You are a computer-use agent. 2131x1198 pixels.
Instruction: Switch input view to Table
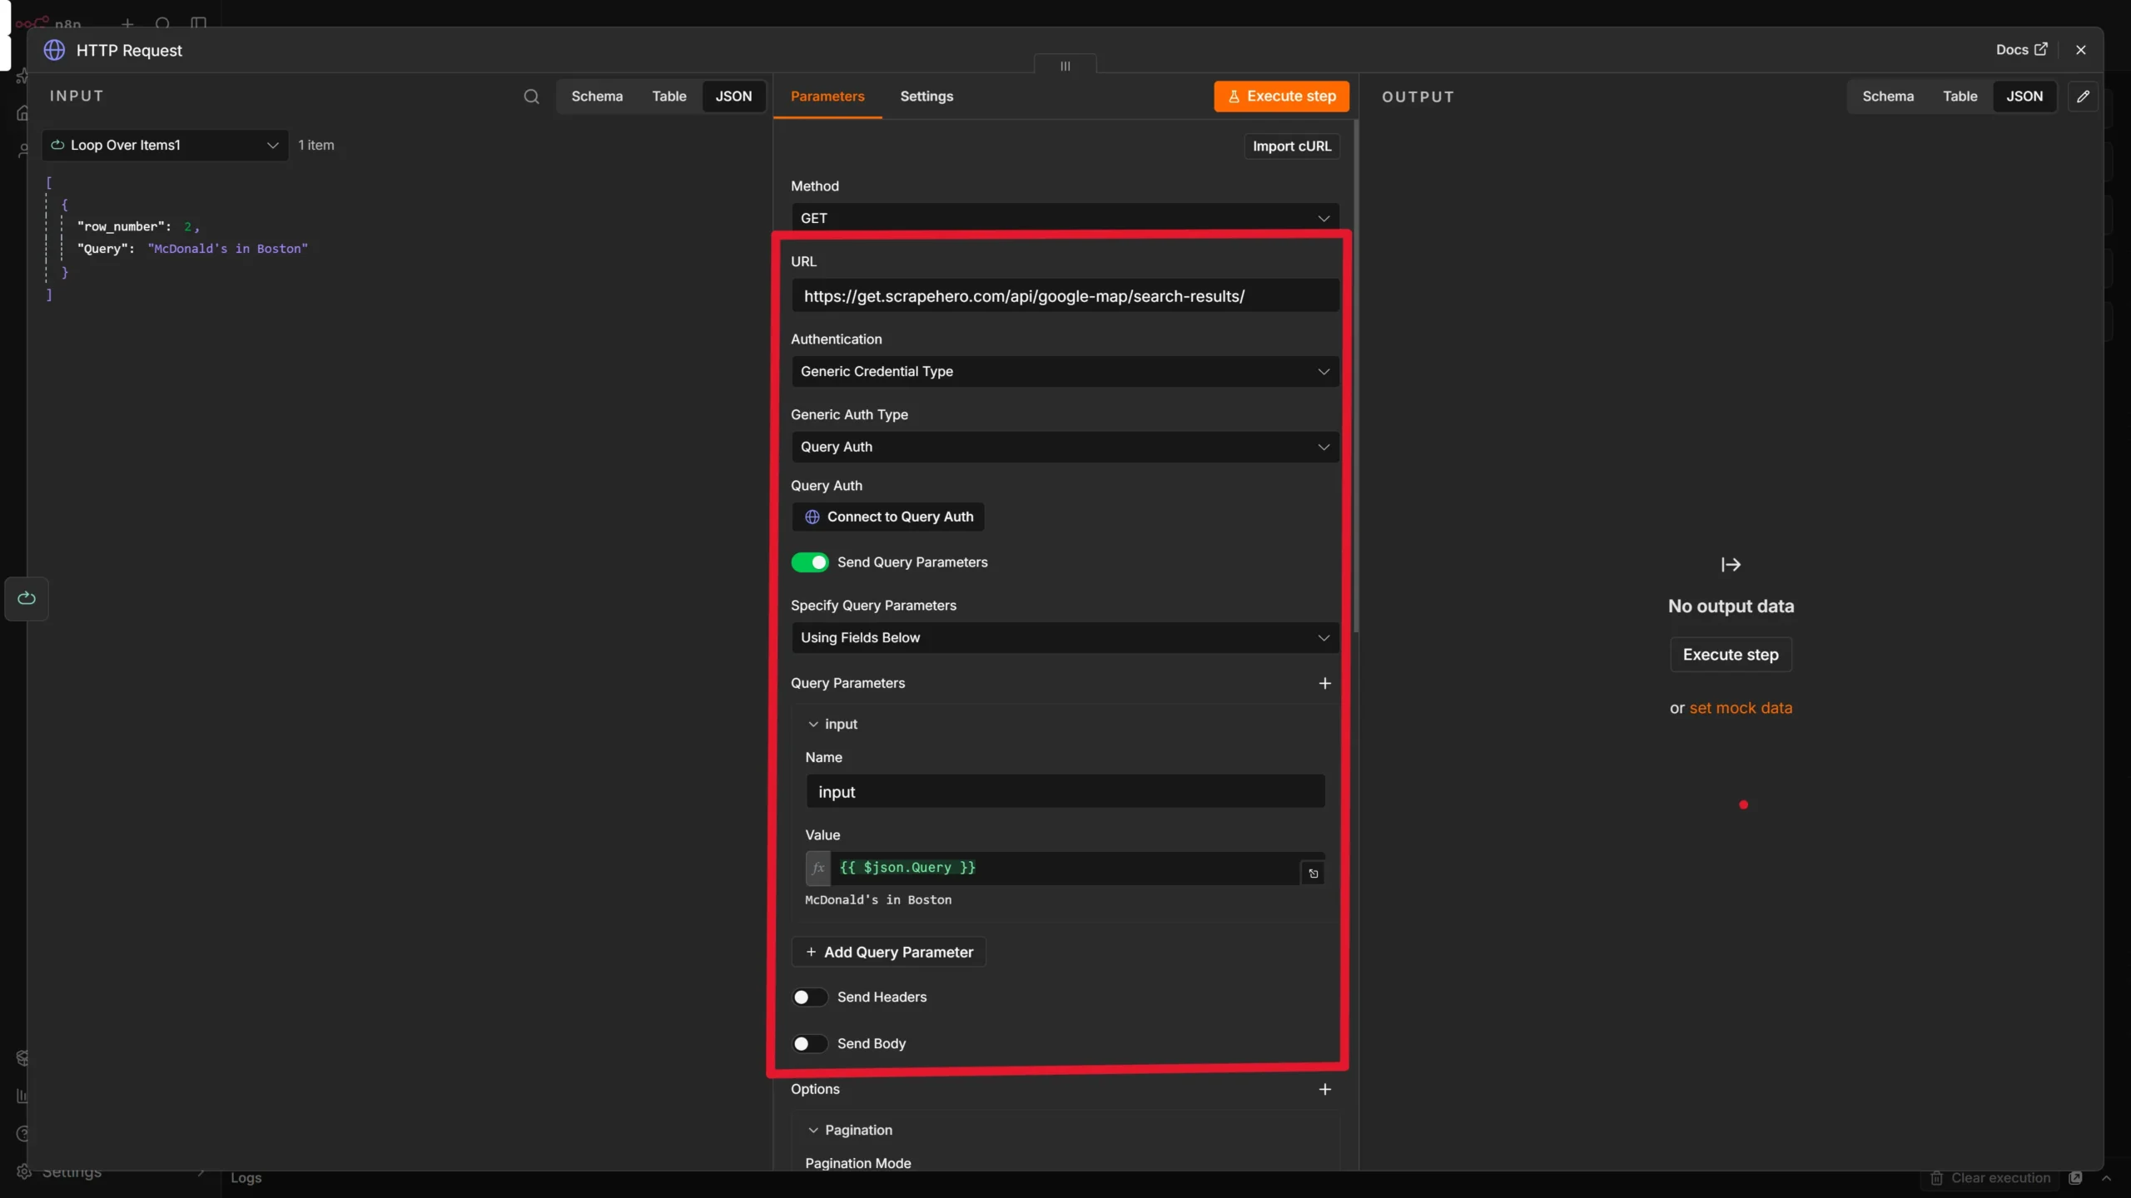[x=668, y=97]
